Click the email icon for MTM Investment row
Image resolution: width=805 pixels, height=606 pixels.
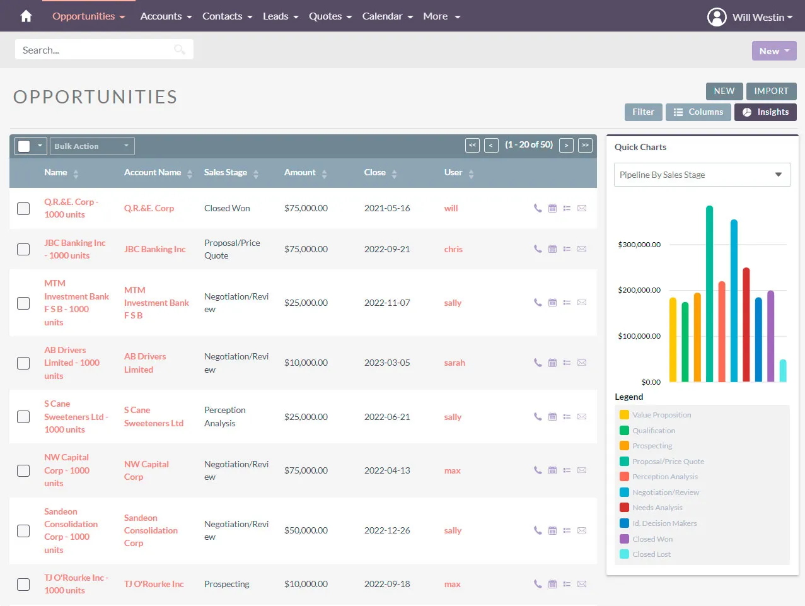(x=582, y=303)
